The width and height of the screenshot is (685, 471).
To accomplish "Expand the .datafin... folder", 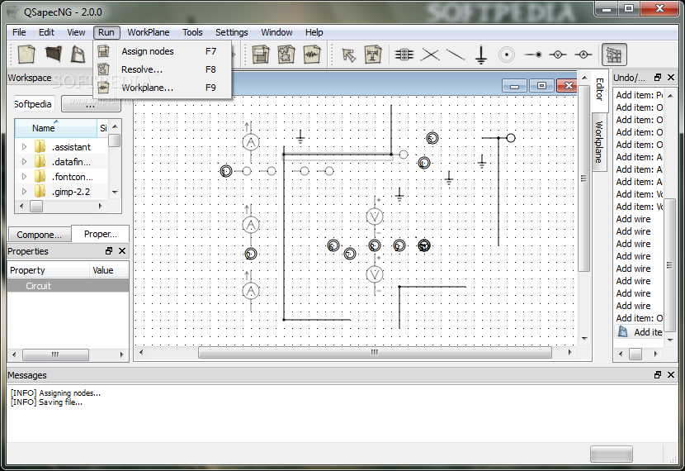I will pos(25,162).
